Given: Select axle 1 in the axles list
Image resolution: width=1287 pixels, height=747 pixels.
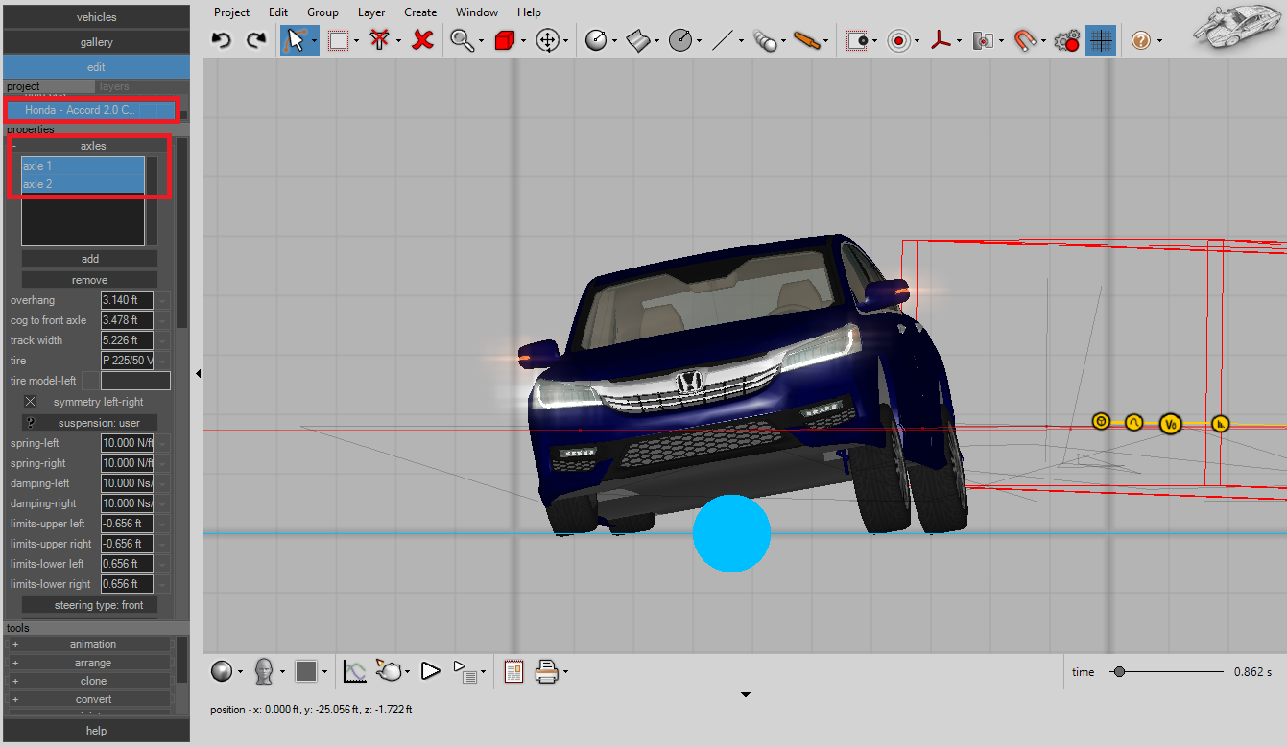Looking at the screenshot, I should coord(83,166).
